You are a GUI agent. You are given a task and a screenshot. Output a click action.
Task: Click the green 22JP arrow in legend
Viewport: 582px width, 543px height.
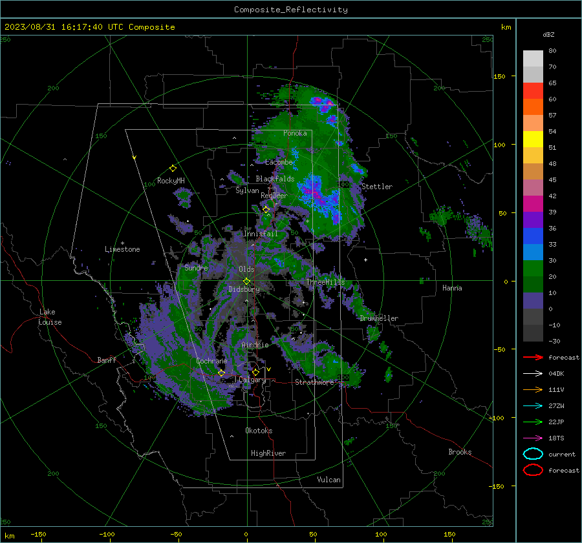[533, 422]
